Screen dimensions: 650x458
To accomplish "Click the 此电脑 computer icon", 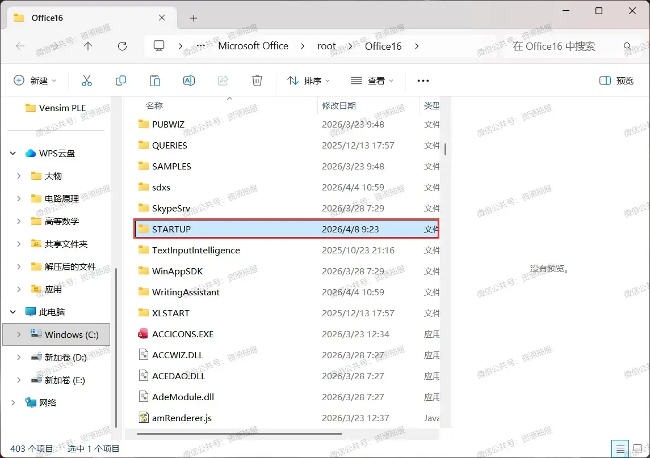I will [x=30, y=312].
